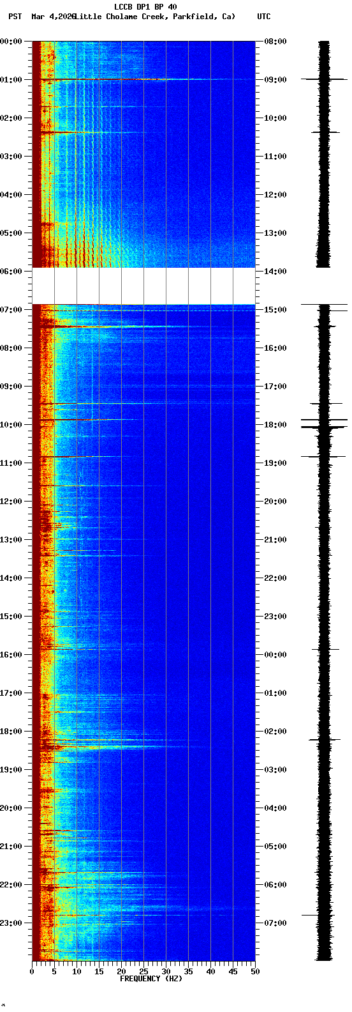The image size is (352, 1012).
Task: Click the UTC time label 11:00
Action: click(x=275, y=157)
